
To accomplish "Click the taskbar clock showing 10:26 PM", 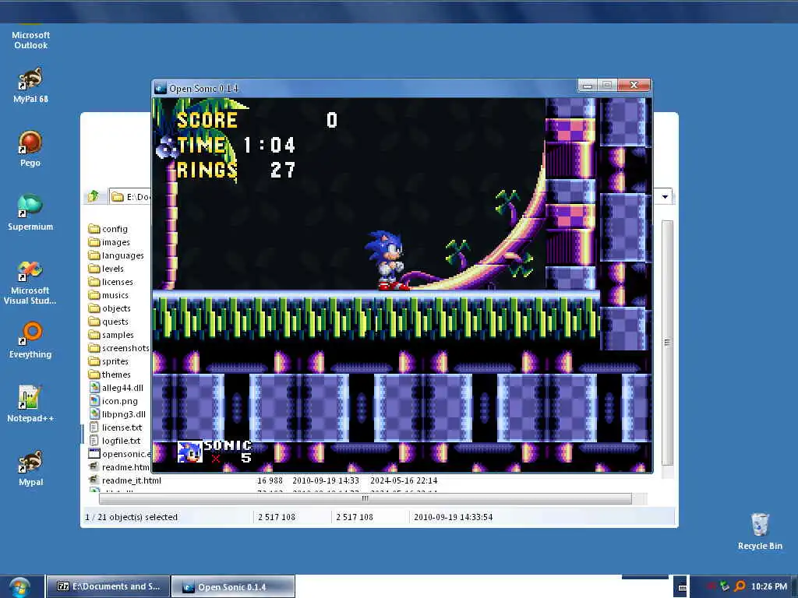I will coord(769,586).
